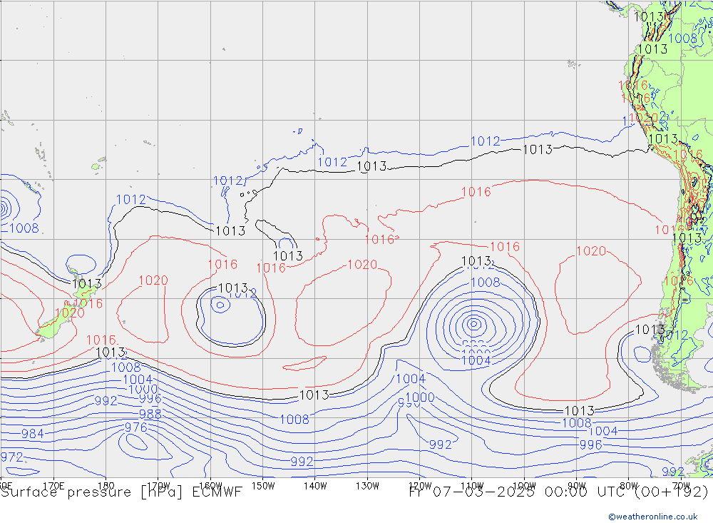
Task: Select the "150W" longitude label
Action: (x=263, y=486)
